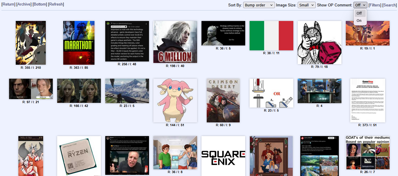398x176 pixels.
Task: Open the Italian flag thread thumbnail
Action: [x=271, y=36]
